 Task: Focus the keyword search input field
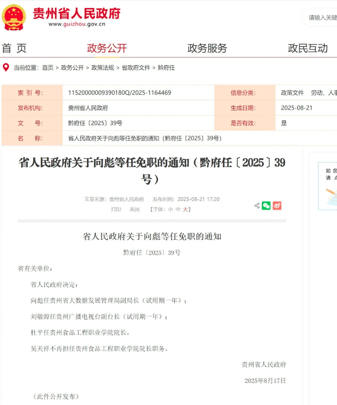(x=321, y=18)
